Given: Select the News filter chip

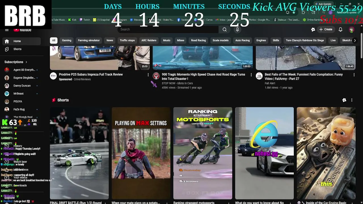Looking at the screenshot, I should (x=110, y=41).
